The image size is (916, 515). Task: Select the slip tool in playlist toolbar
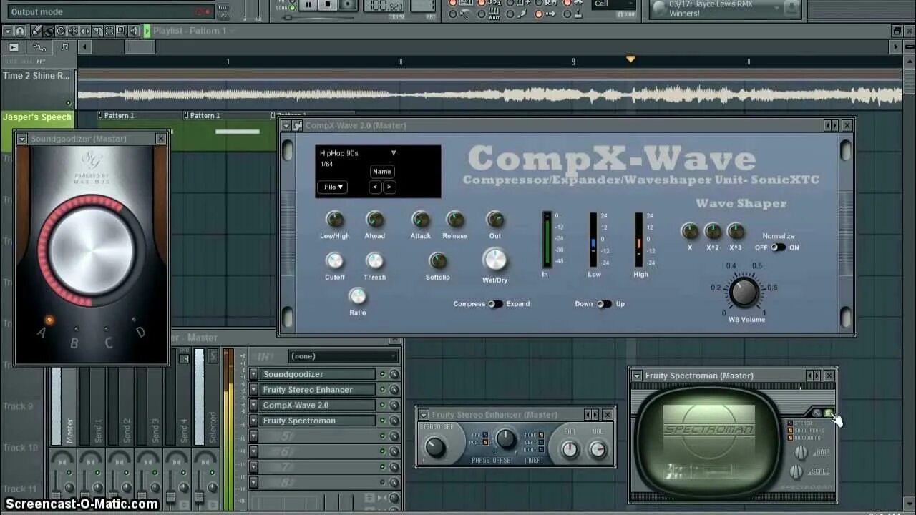(85, 31)
